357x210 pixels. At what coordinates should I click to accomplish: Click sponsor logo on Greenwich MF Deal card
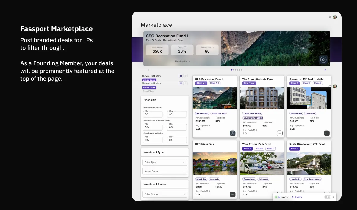[327, 133]
